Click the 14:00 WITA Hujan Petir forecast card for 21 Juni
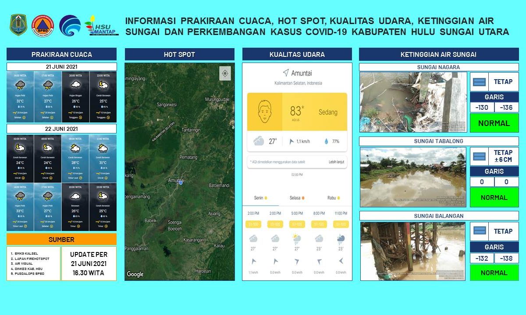The width and height of the screenshot is (526, 315). coord(20,97)
